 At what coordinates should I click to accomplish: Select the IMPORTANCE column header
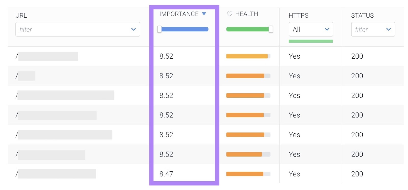coord(178,14)
